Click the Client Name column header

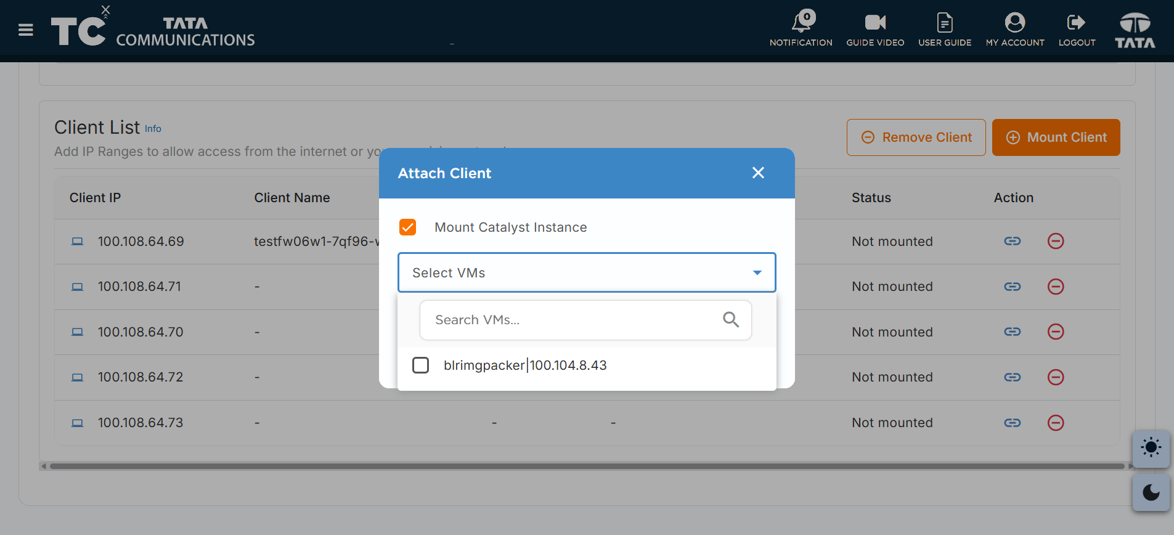point(292,198)
